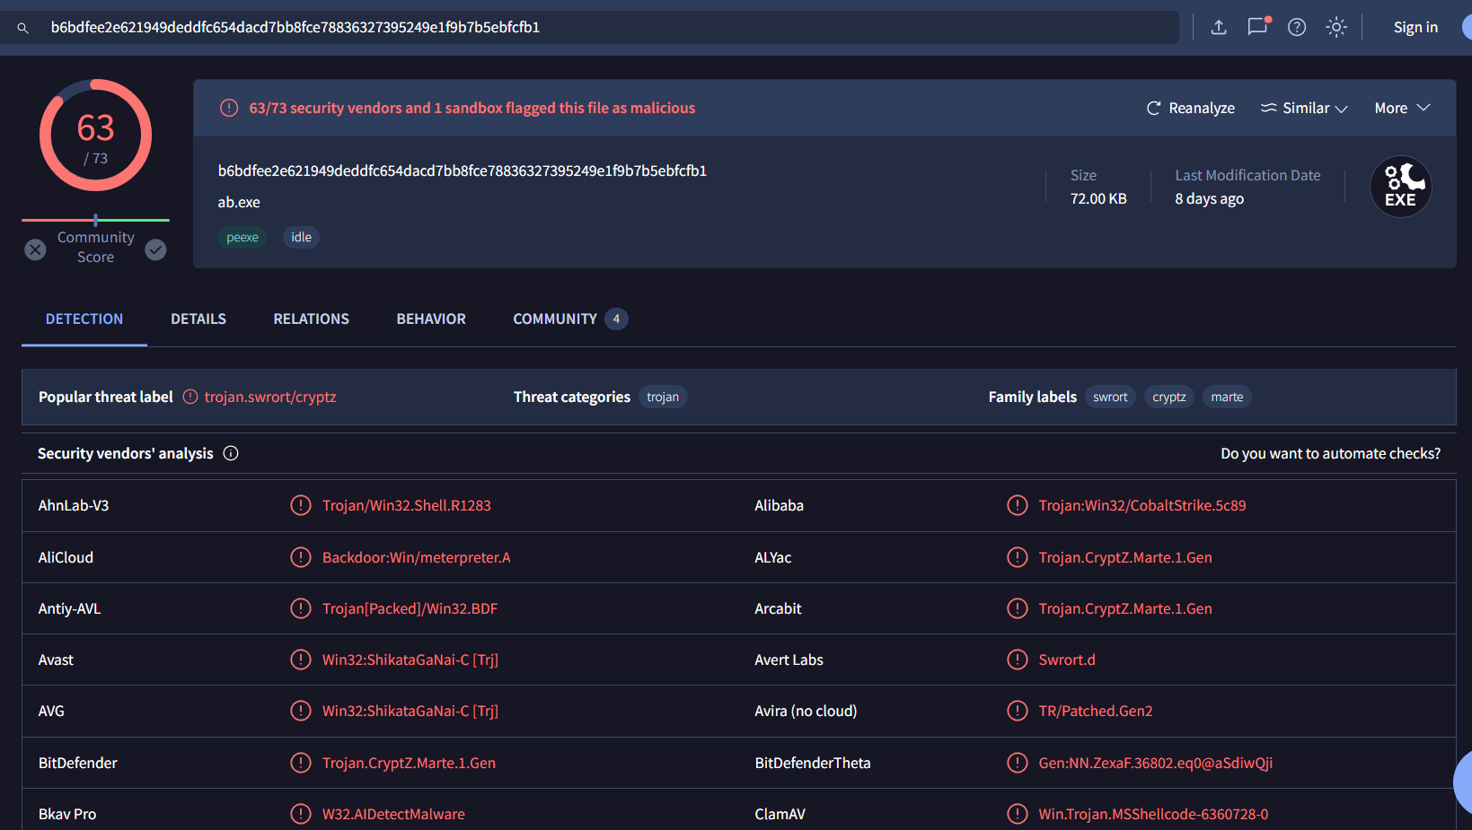Open the Behavior tab
Screen dimensions: 1472x830
coord(431,319)
